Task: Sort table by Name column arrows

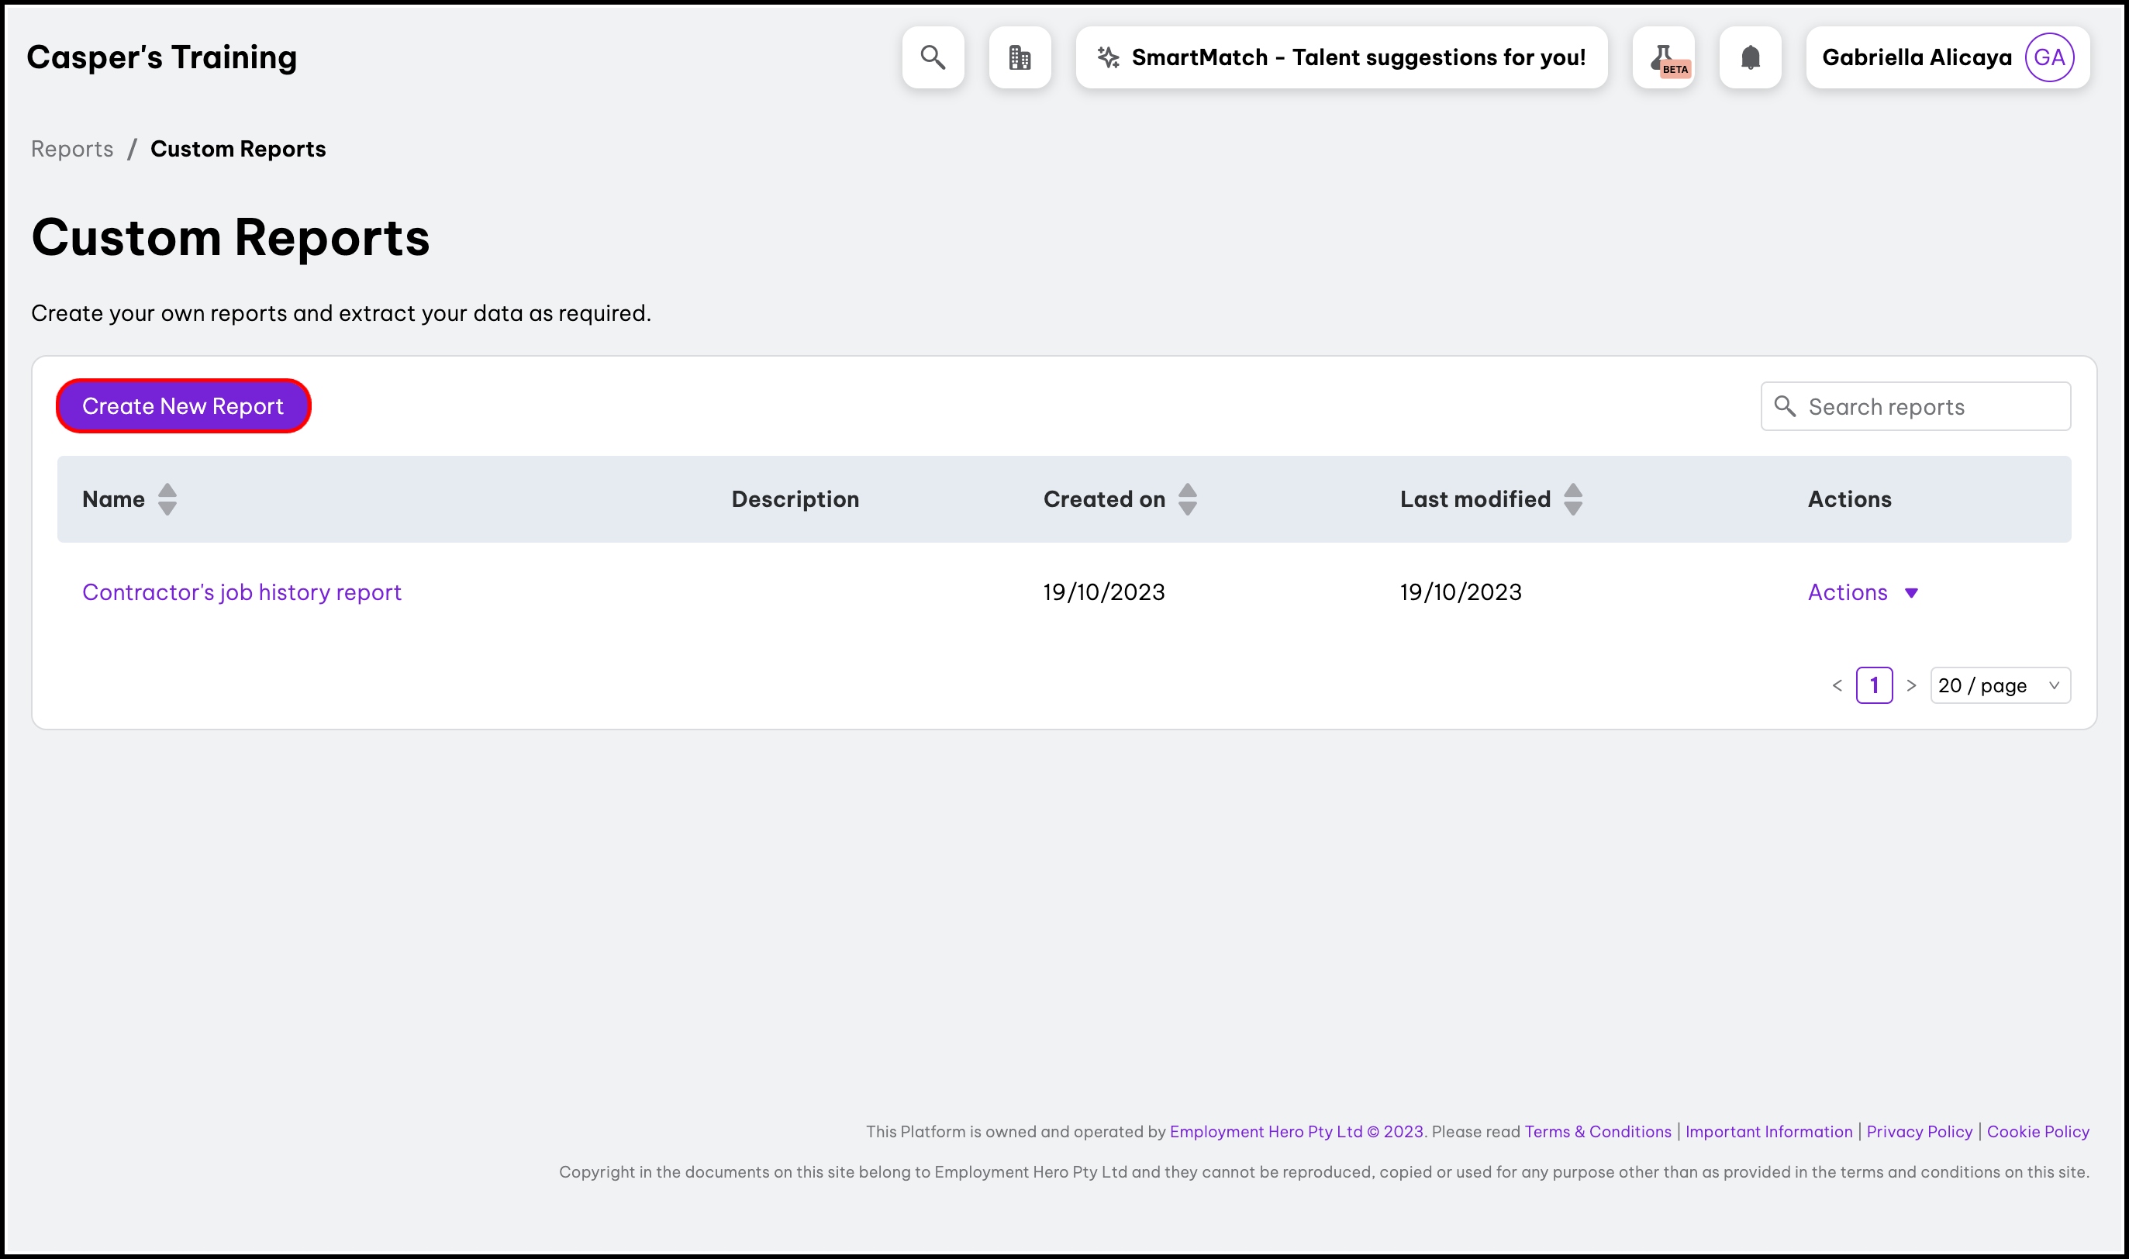Action: [x=167, y=498]
